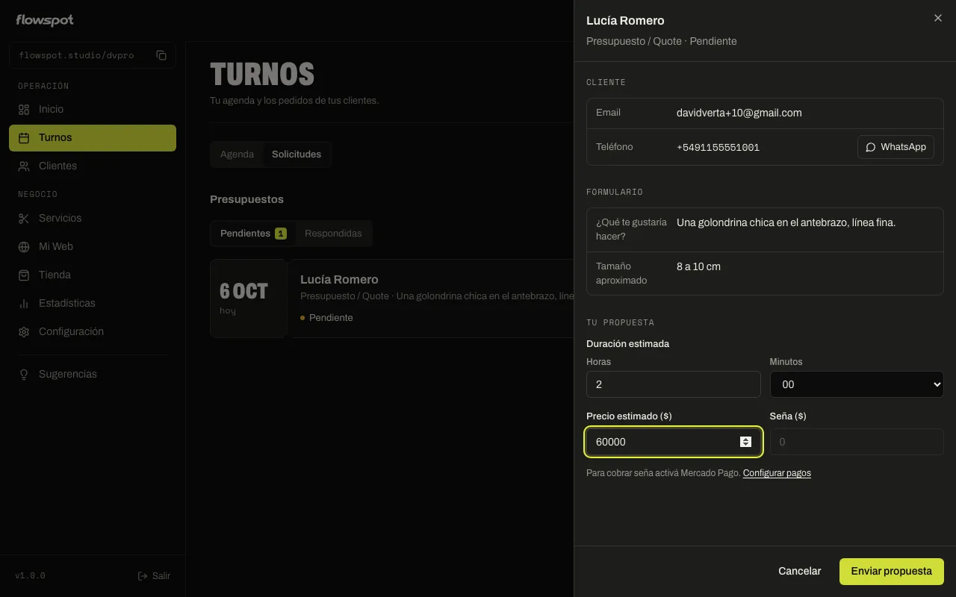956x597 pixels.
Task: Switch to the Agenda tab
Action: pos(237,154)
